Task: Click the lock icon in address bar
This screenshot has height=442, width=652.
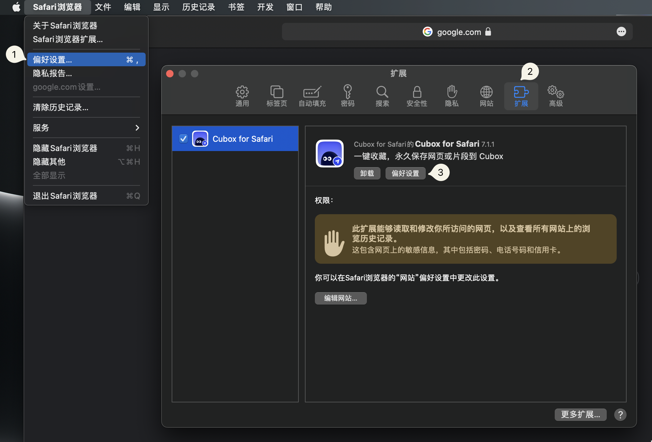Action: click(488, 32)
